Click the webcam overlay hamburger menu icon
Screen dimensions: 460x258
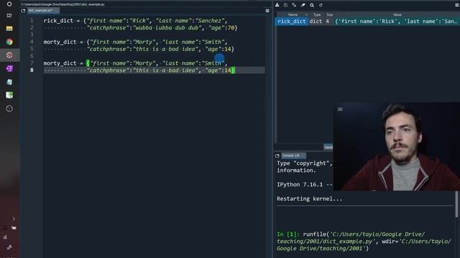click(340, 110)
